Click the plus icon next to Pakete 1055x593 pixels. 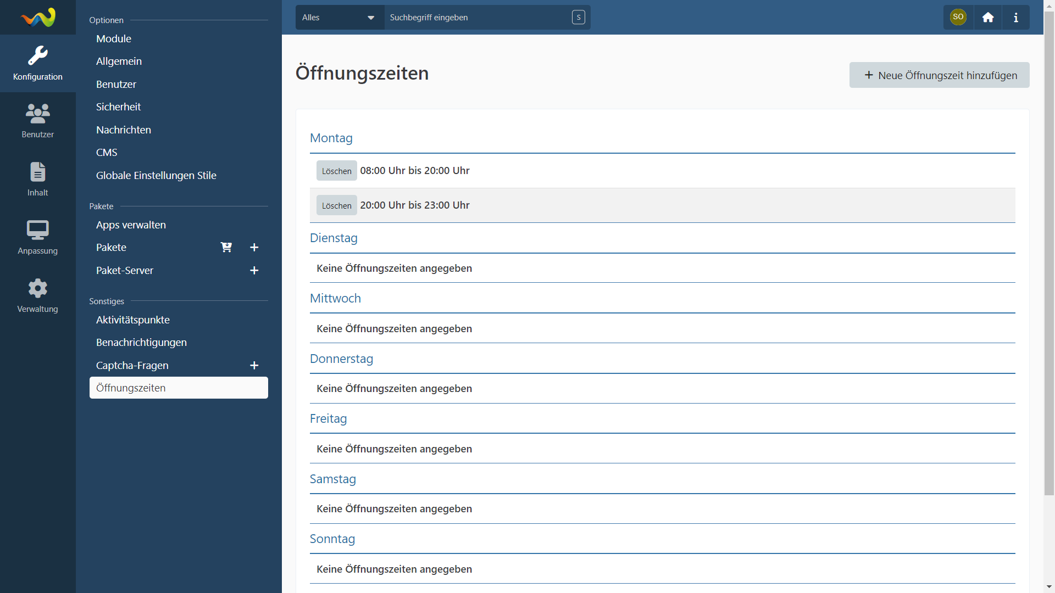(254, 248)
